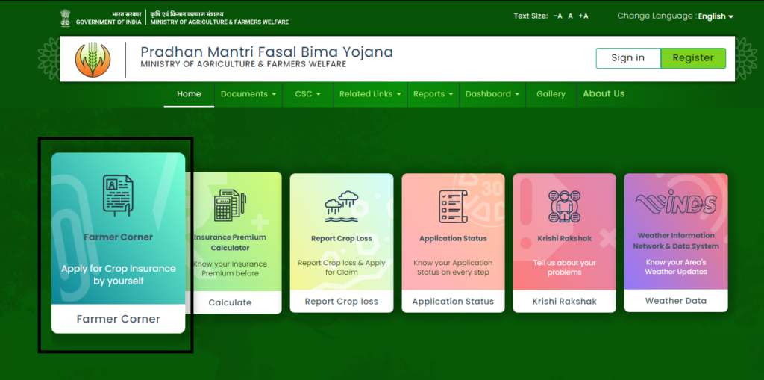Click the Calculate button

point(230,302)
